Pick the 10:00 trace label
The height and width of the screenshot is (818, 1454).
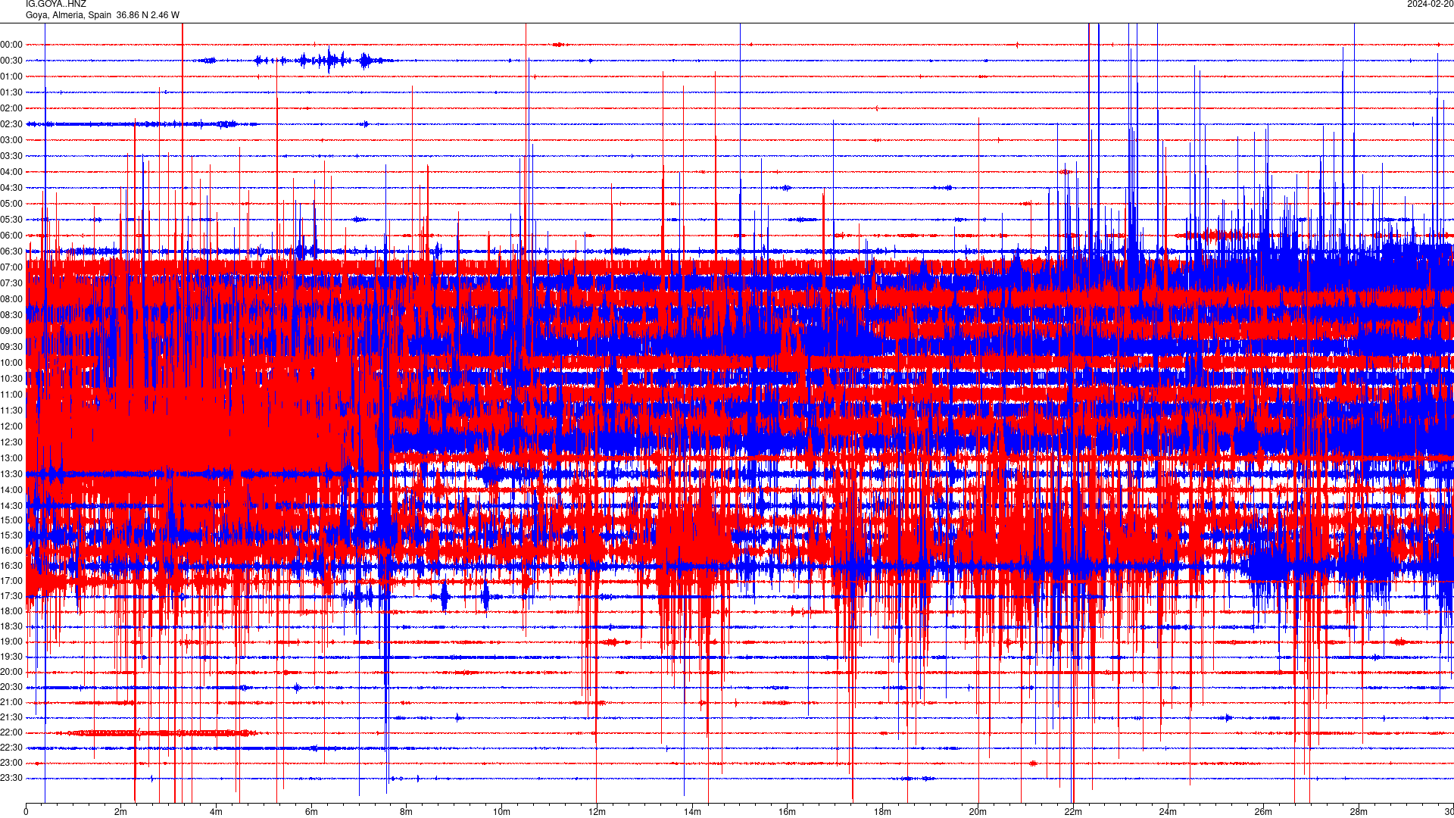(11, 363)
